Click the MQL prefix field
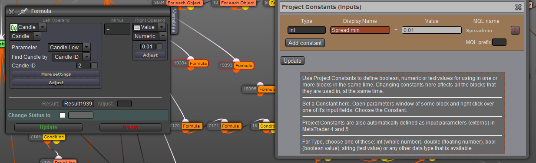The image size is (536, 163). tap(499, 42)
